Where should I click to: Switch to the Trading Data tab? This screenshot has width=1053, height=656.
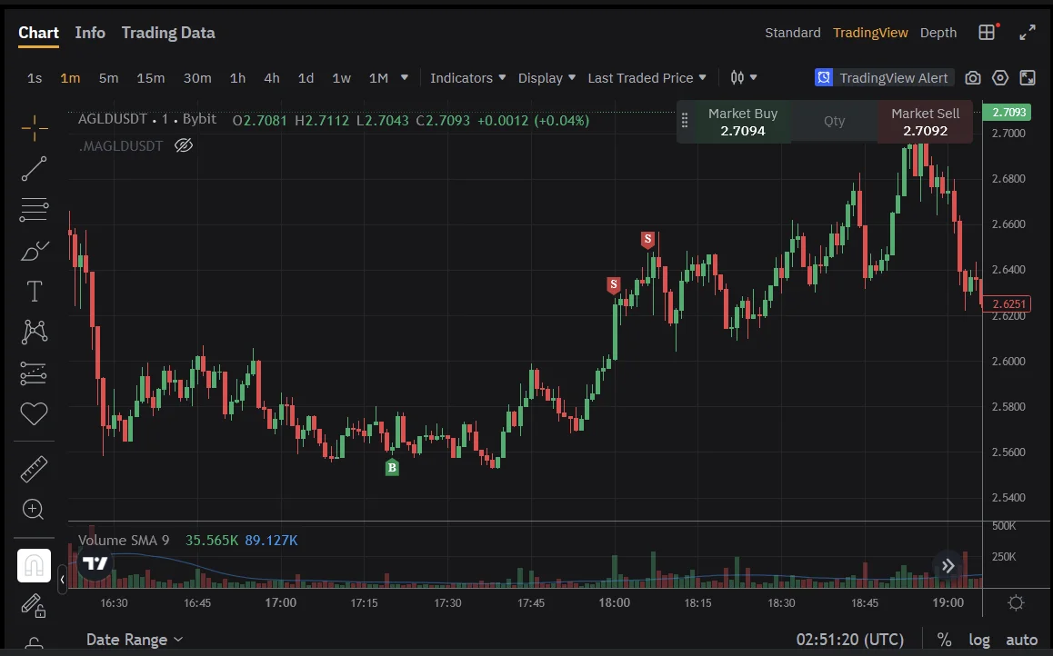tap(168, 33)
